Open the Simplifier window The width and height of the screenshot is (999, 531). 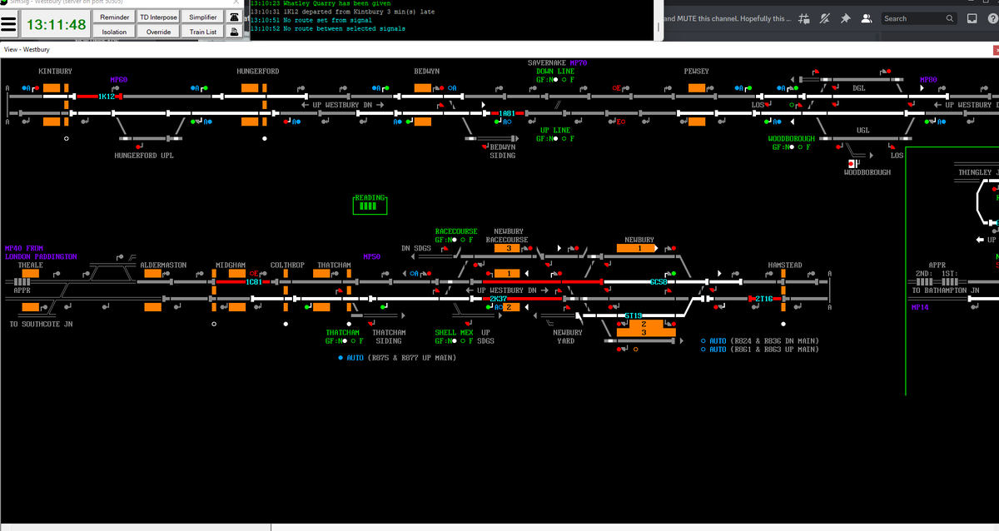click(203, 17)
